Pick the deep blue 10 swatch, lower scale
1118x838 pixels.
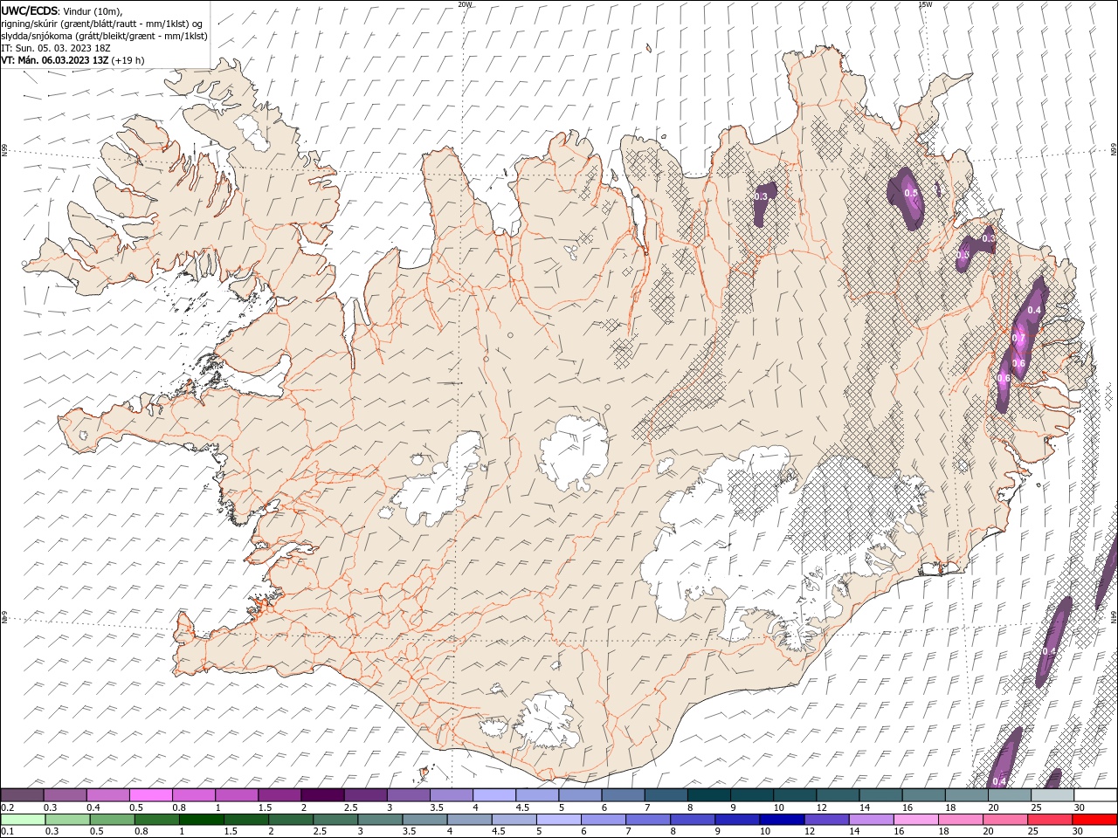(783, 820)
